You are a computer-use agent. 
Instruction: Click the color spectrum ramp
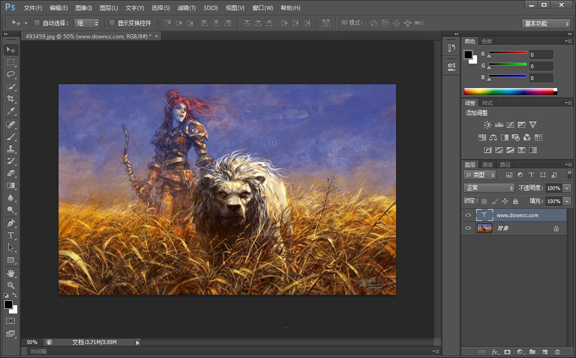(510, 92)
